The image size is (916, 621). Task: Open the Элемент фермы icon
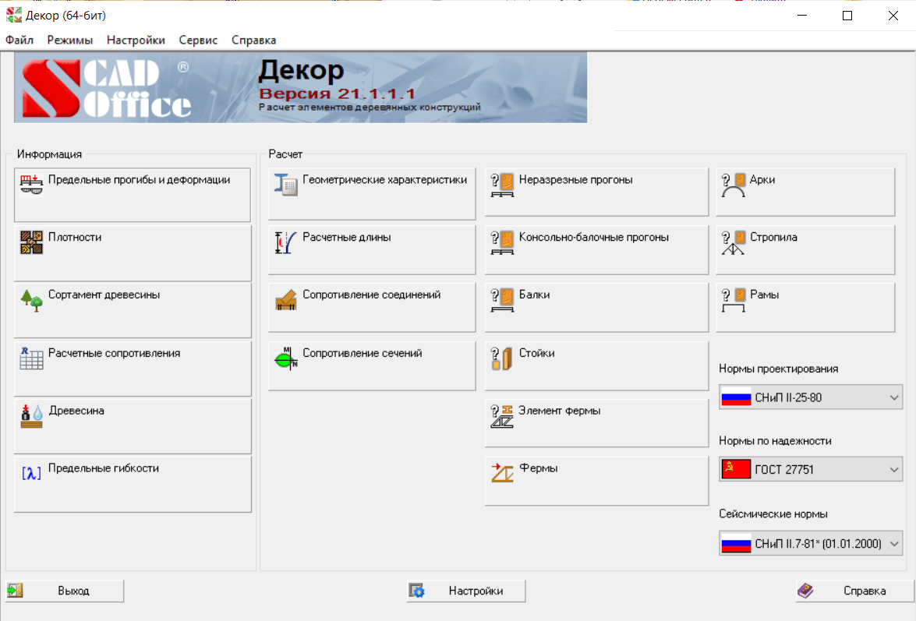click(x=502, y=416)
